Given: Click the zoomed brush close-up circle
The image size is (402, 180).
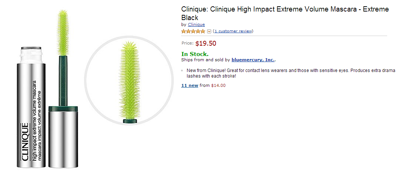Looking at the screenshot, I should coord(129,80).
